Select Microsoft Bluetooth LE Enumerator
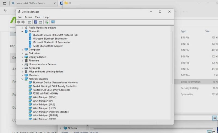The width and height of the screenshot is (218, 133). 52,42
